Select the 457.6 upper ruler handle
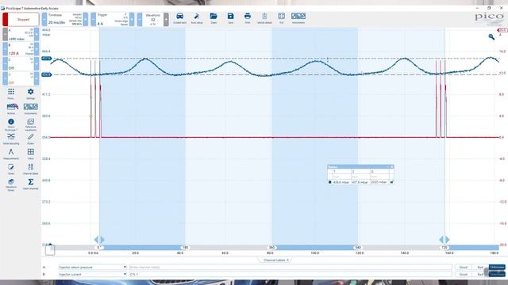The height and width of the screenshot is (285, 508). tap(46, 59)
